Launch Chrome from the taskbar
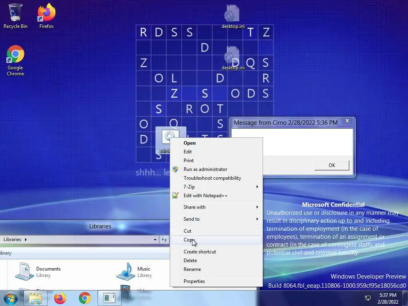The height and width of the screenshot is (306, 408). (x=84, y=298)
